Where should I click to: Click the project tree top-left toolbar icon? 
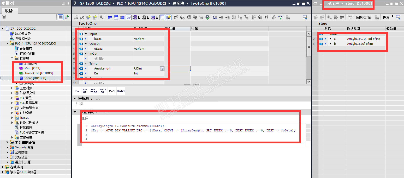tap(4, 17)
